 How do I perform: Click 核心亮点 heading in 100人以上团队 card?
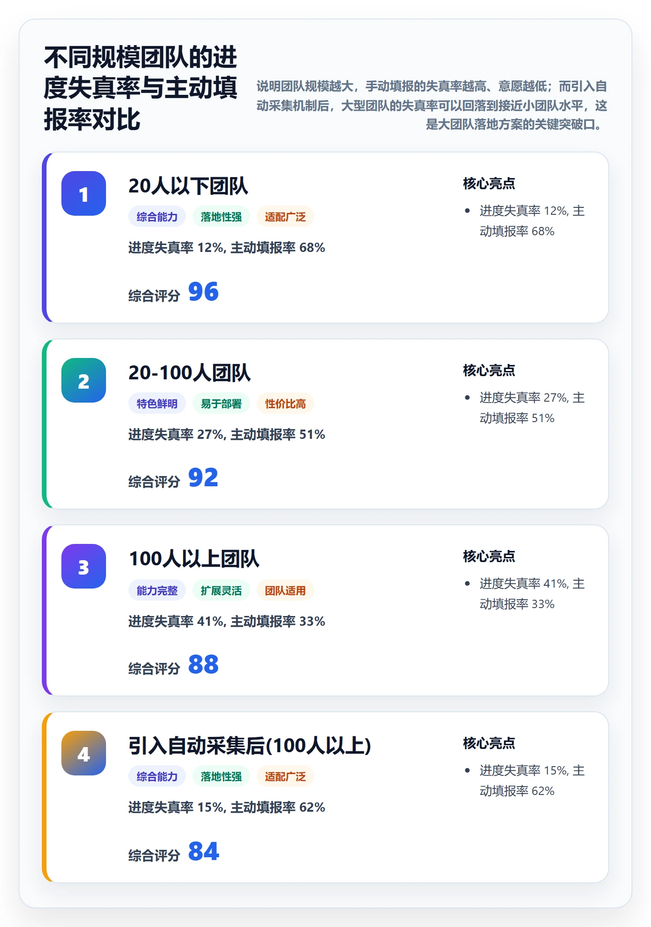pos(489,556)
